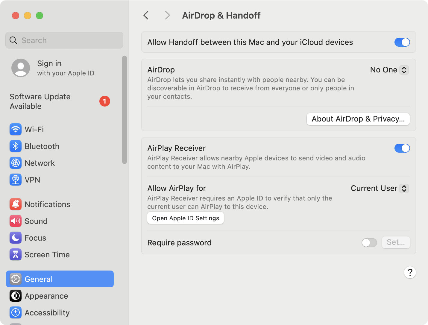This screenshot has height=325, width=428.
Task: Go back with the left chevron
Action: (146, 15)
